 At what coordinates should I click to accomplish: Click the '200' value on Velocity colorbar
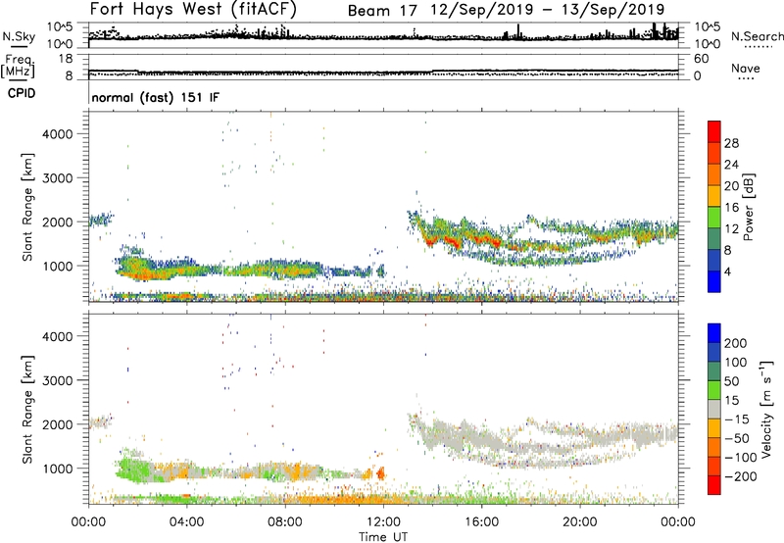click(x=736, y=343)
